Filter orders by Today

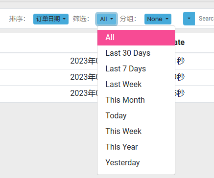(x=136, y=116)
